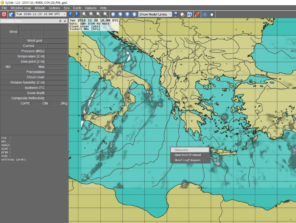Zoom in with the plus magnifier
Image resolution: width=296 pixels, height=223 pixels.
pos(84,14)
